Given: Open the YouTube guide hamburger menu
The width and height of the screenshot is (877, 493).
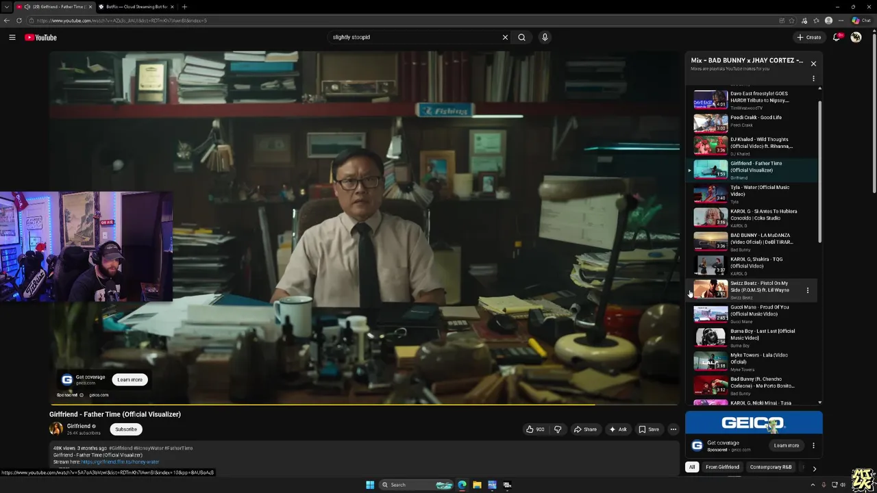Looking at the screenshot, I should [12, 37].
